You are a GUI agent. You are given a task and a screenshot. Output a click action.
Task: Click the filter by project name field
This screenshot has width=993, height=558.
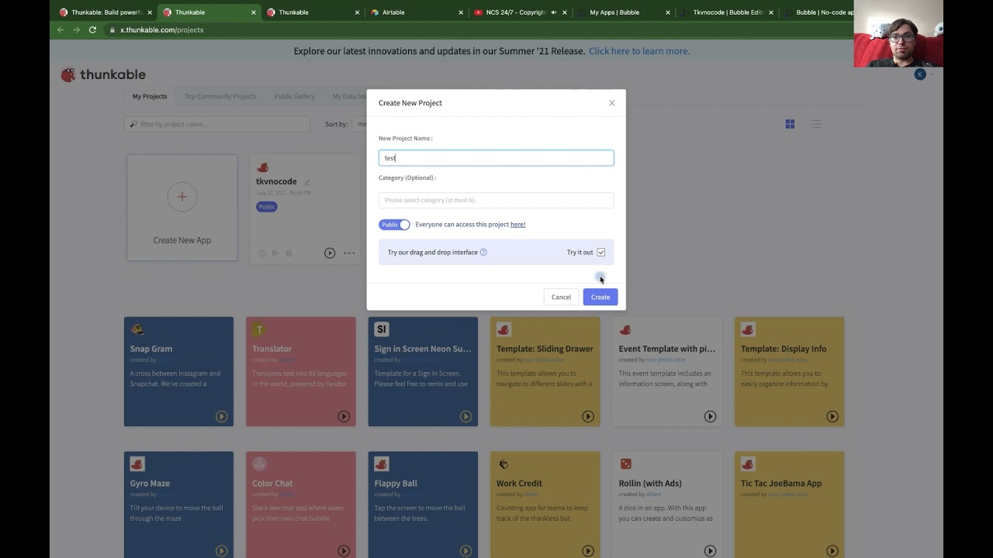217,124
